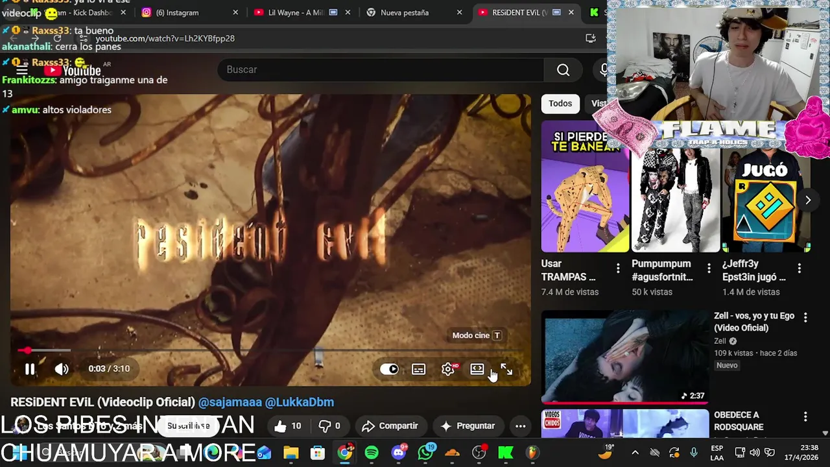Toggle the autoplay switch in player
This screenshot has width=830, height=467.
pos(389,369)
